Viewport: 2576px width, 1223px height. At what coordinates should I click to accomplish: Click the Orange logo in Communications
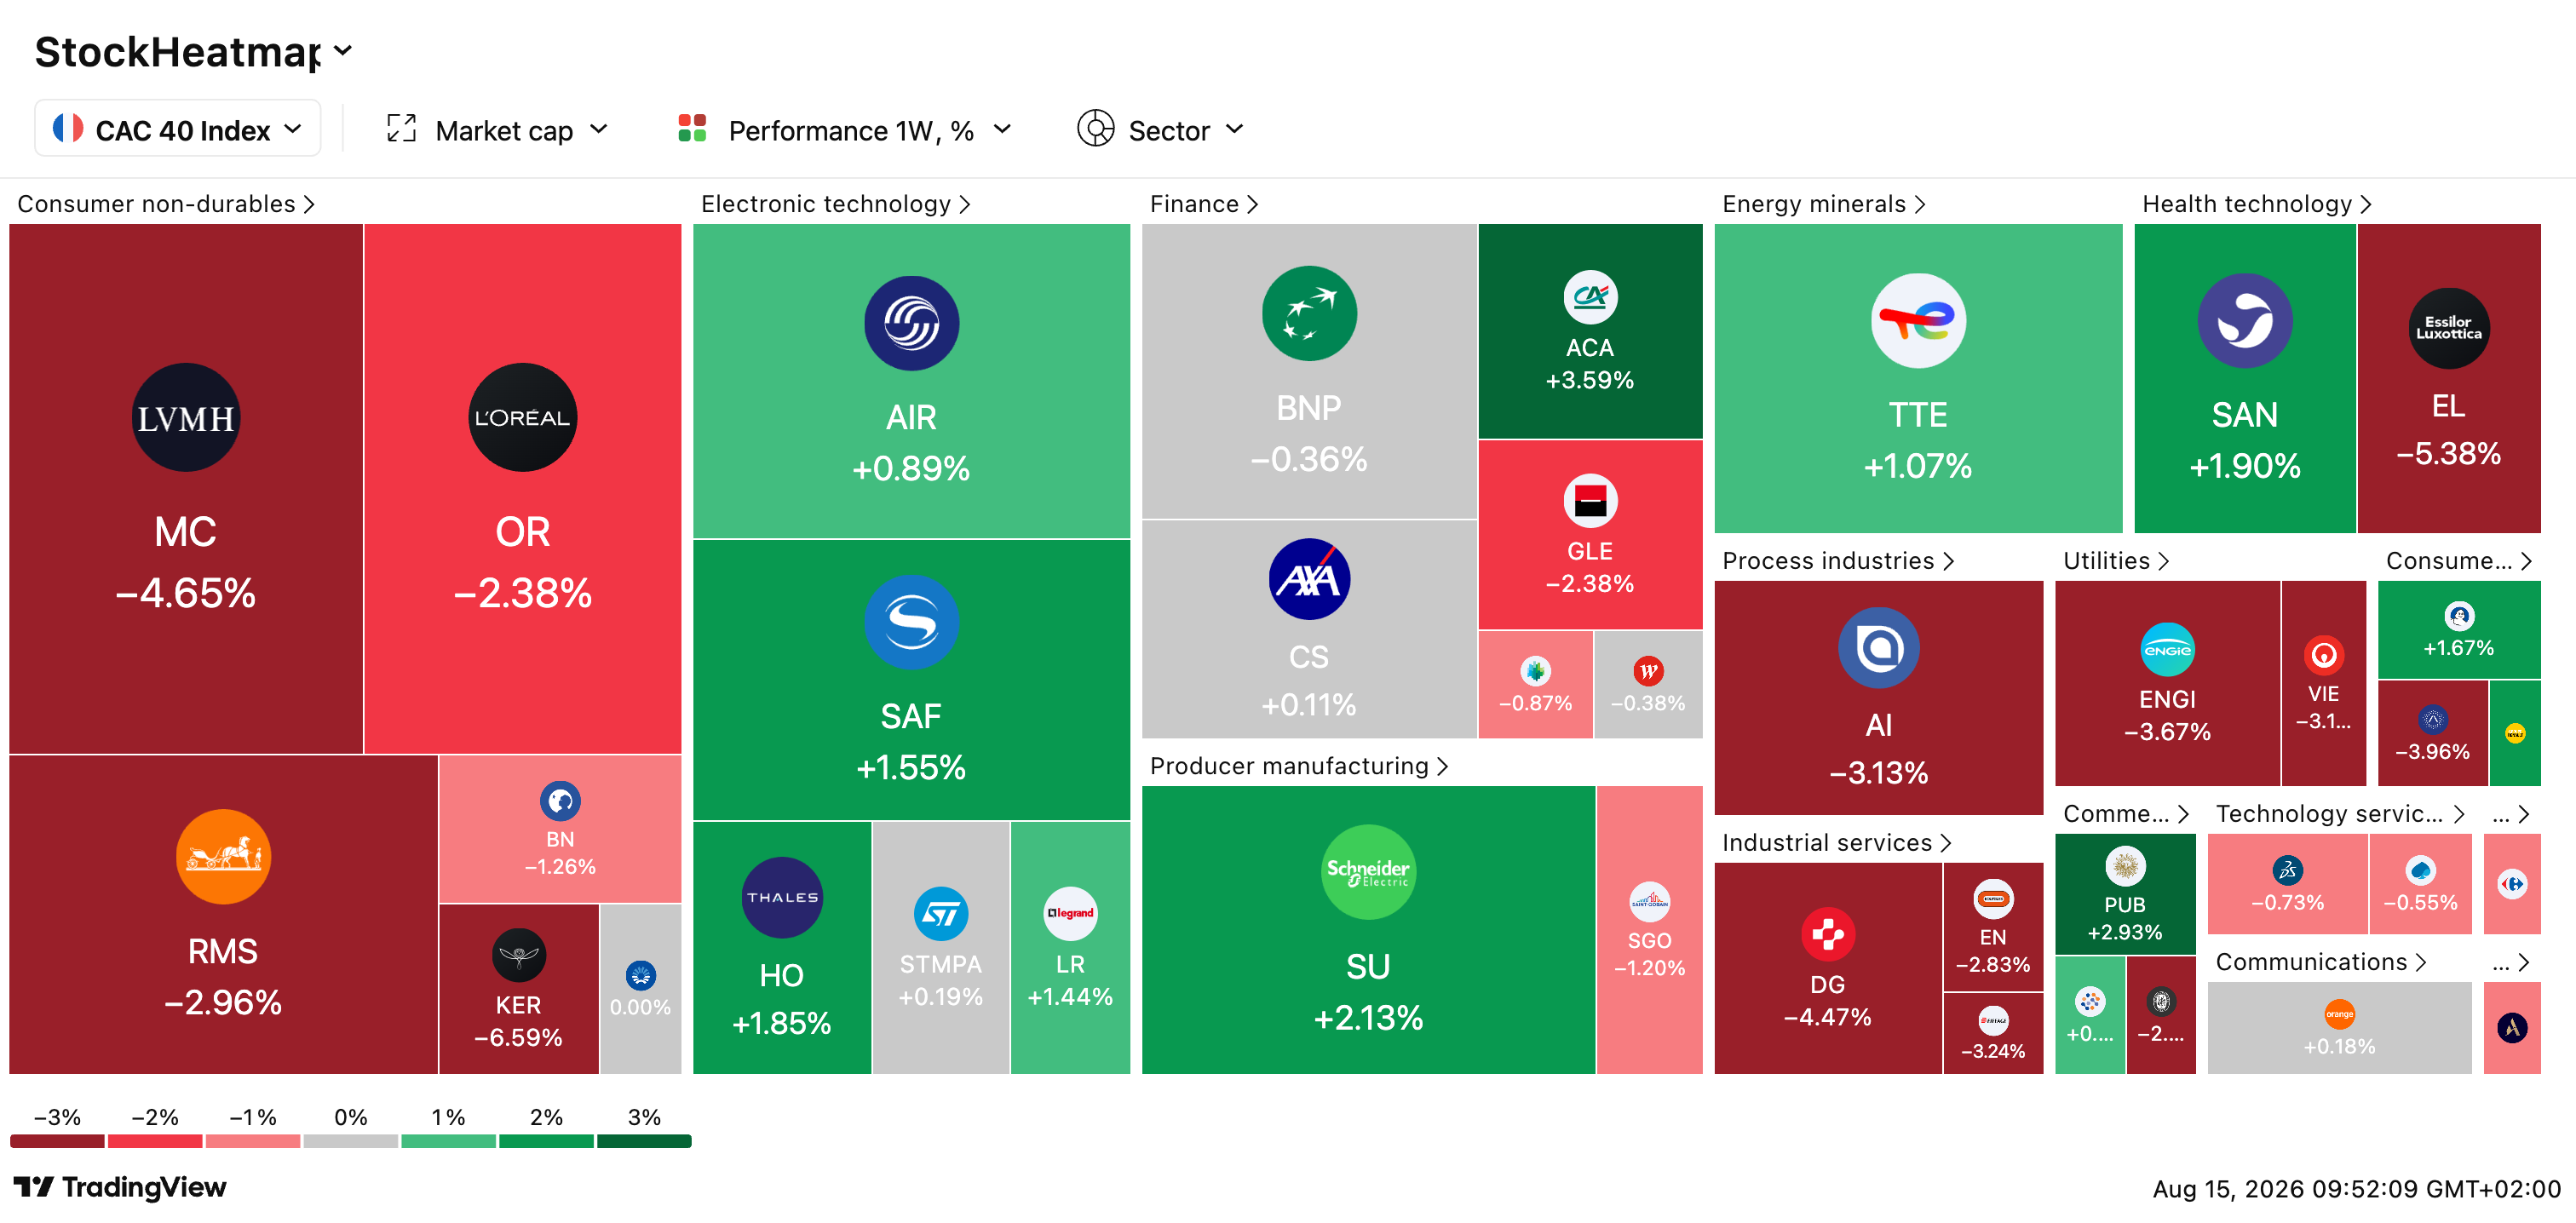tap(2339, 1014)
